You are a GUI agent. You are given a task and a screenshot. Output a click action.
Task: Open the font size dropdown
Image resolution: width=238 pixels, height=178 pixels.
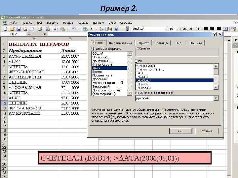click(x=178, y=29)
